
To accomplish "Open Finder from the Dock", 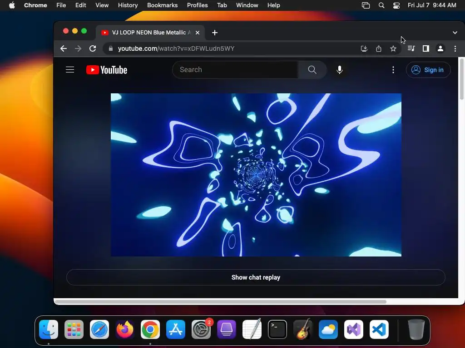I will 49,329.
